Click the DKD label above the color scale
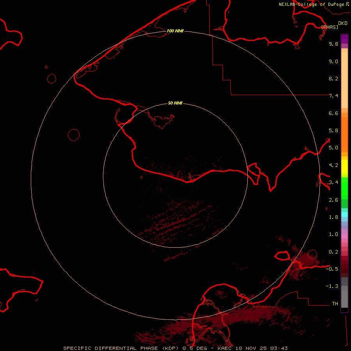The width and height of the screenshot is (351, 351). point(343,23)
